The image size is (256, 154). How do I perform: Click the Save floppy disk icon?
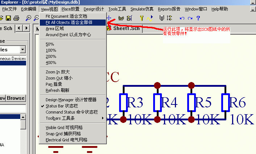point(8,18)
